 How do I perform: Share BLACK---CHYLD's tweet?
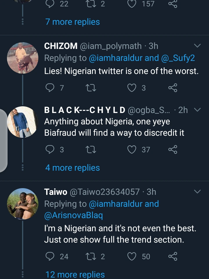tap(173, 149)
